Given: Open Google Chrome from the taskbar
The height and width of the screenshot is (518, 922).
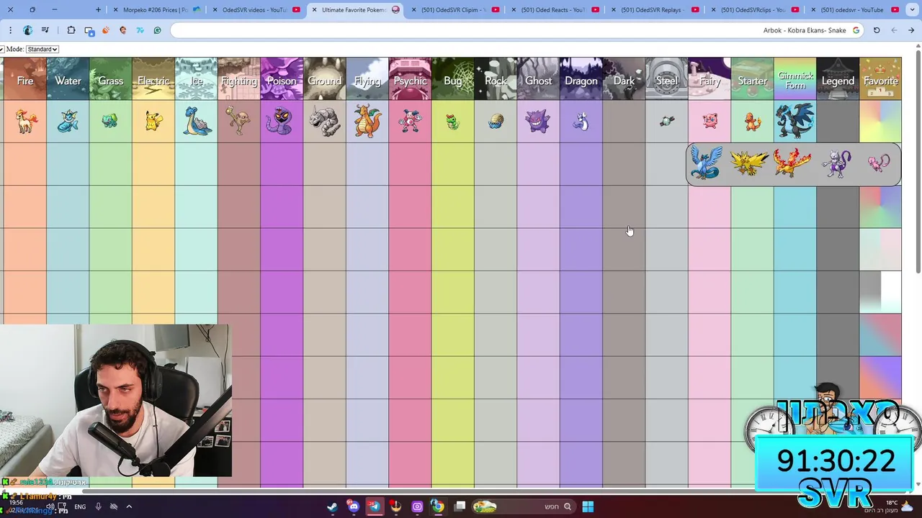Looking at the screenshot, I should (x=437, y=506).
